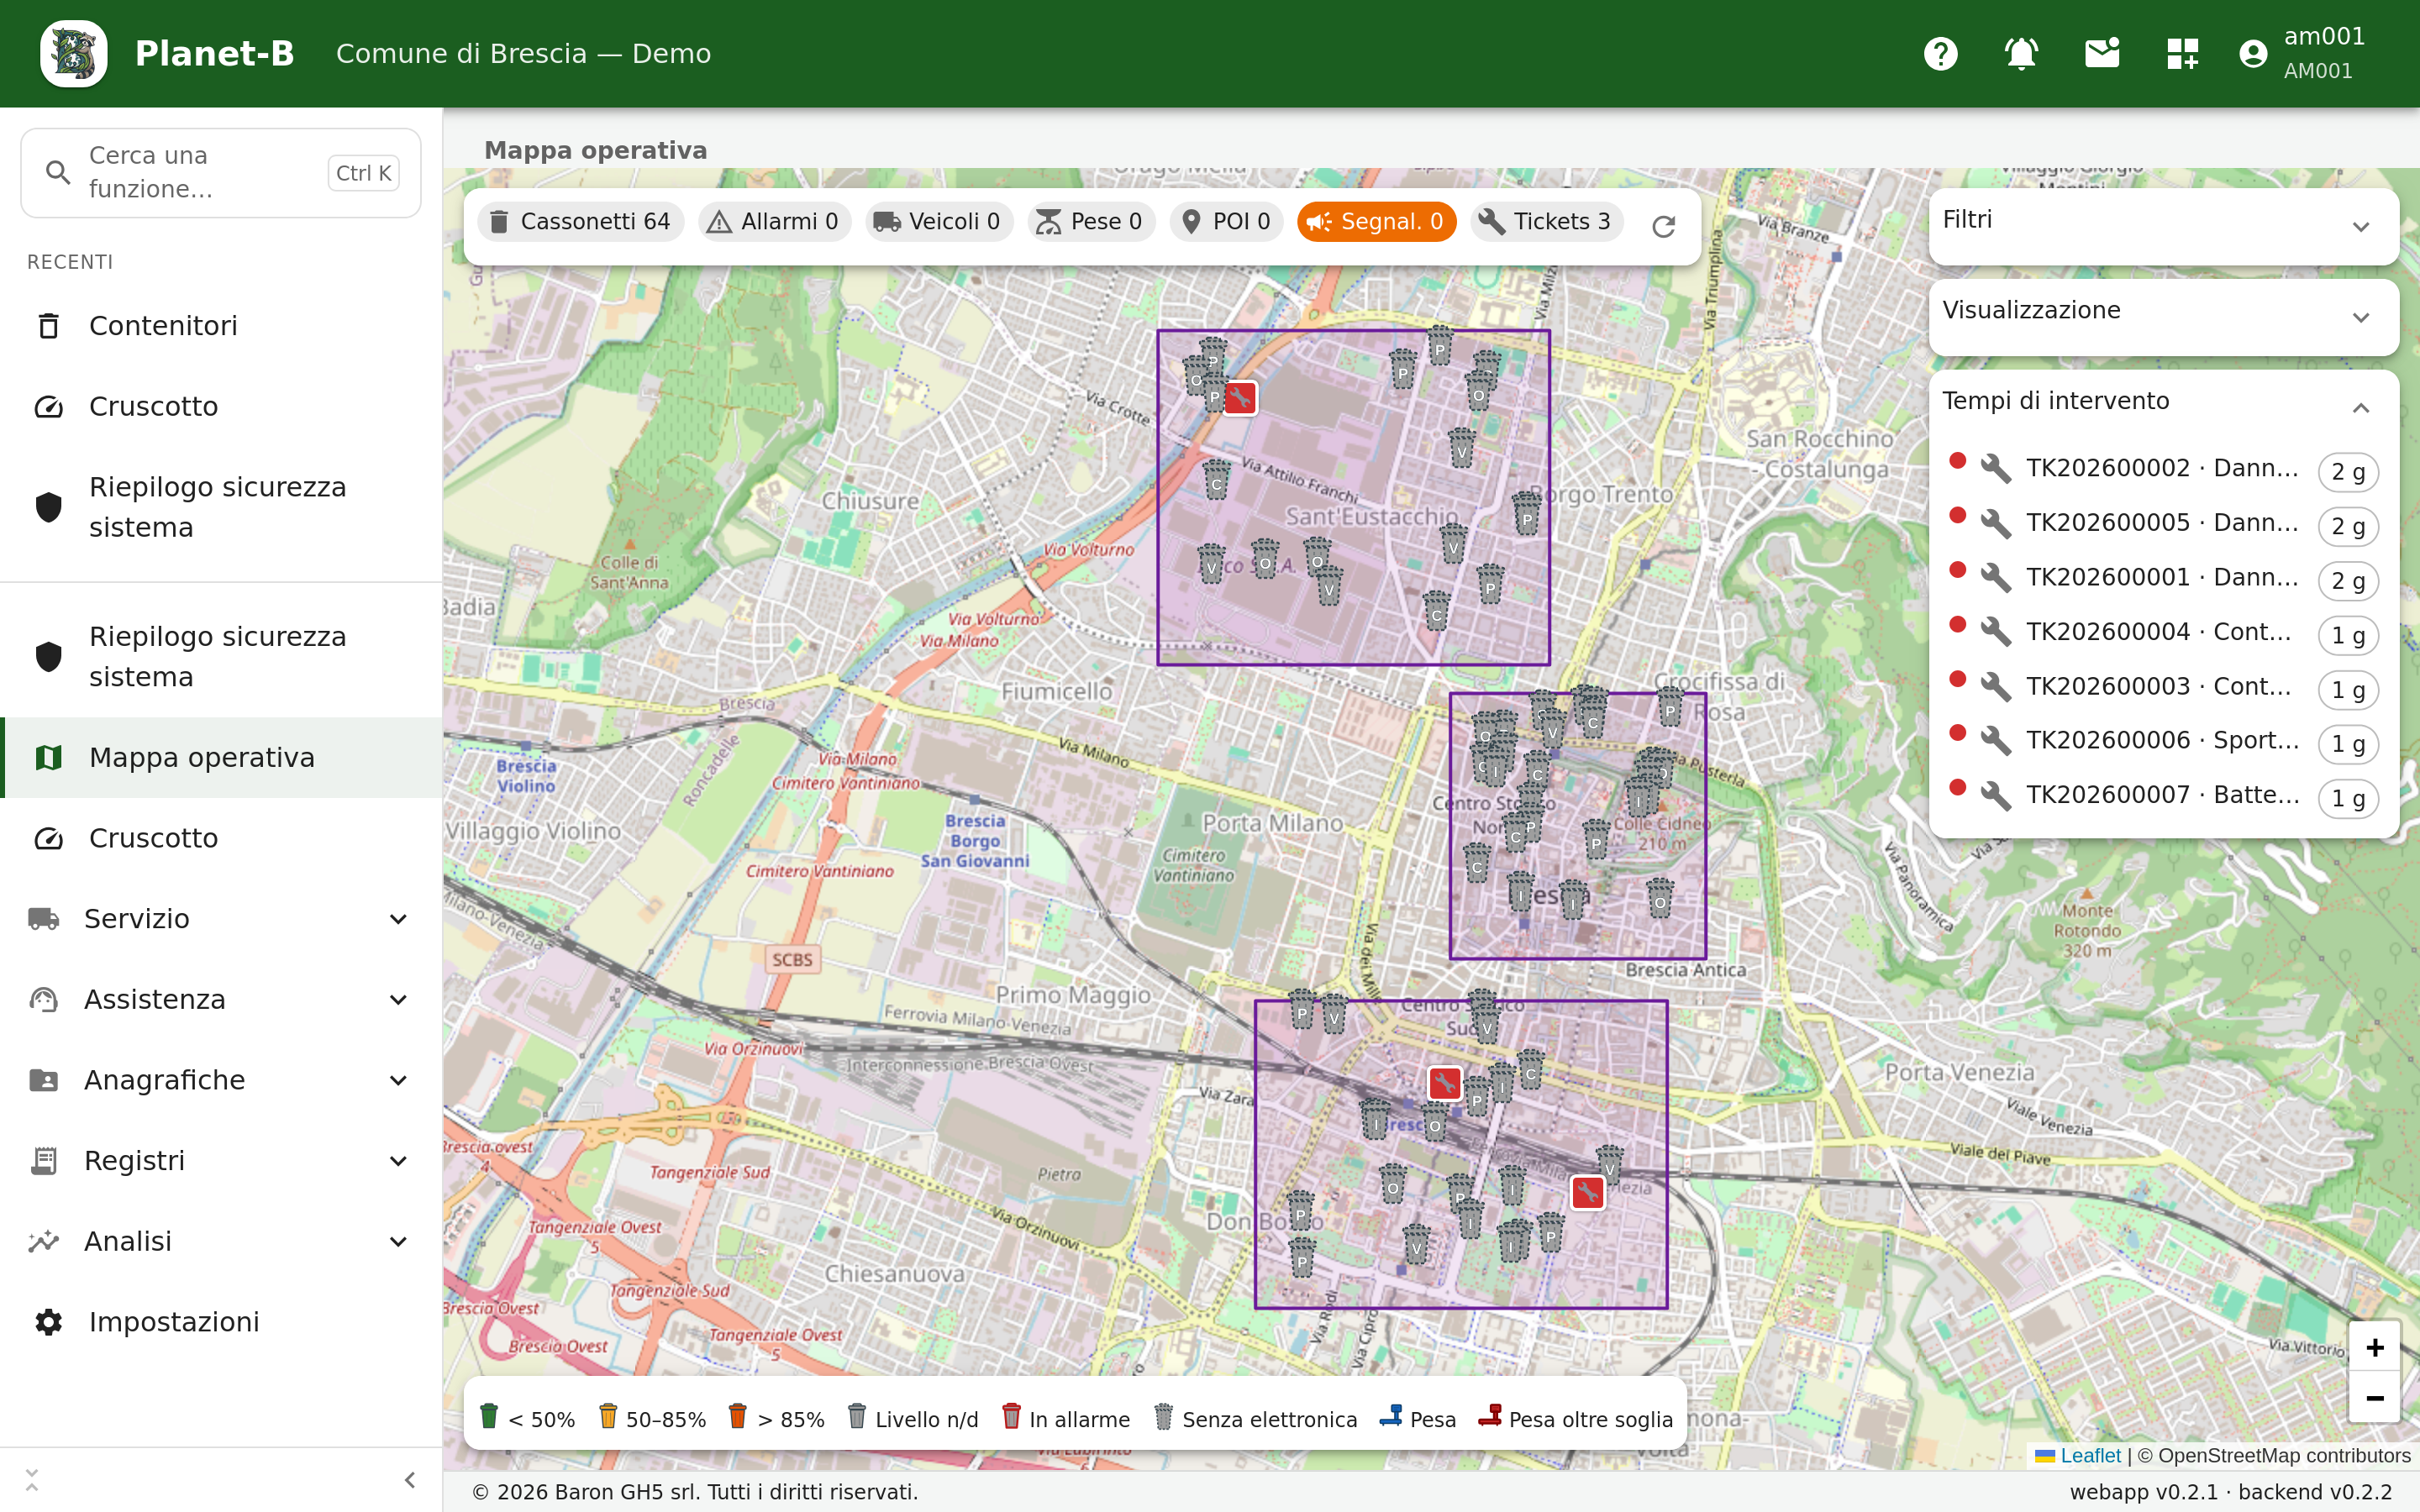Open ticket TK202600002 in the list
The width and height of the screenshot is (2420, 1512).
pos(2162,468)
